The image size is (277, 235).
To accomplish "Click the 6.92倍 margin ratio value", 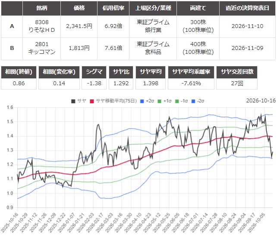I will click(x=113, y=26).
